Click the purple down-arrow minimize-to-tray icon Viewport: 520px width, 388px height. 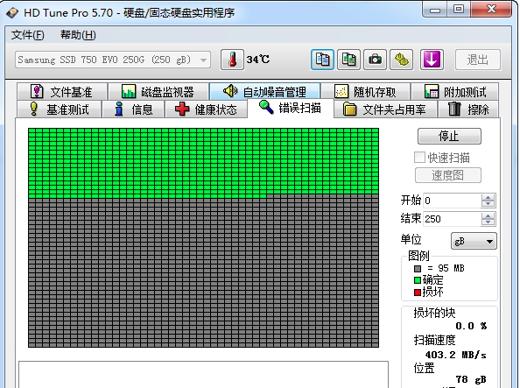[432, 60]
